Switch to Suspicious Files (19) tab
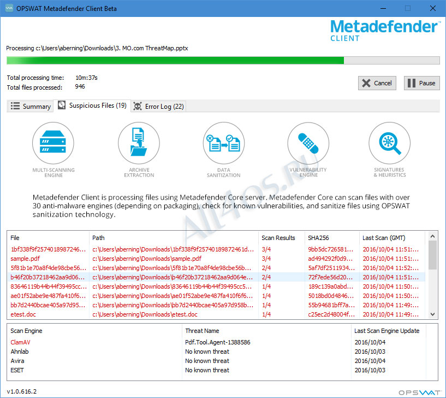Viewport: 446px width, 398px height. 92,106
